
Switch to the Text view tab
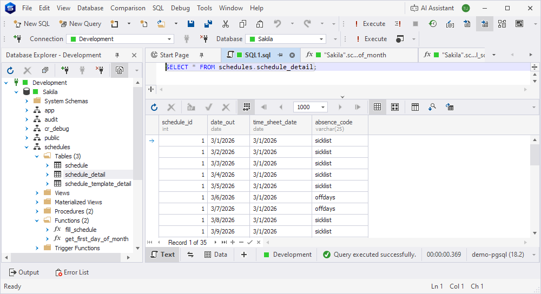(x=162, y=255)
